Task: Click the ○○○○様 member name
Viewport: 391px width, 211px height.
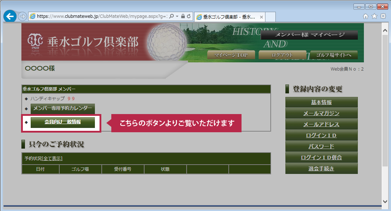Action: click(x=40, y=68)
